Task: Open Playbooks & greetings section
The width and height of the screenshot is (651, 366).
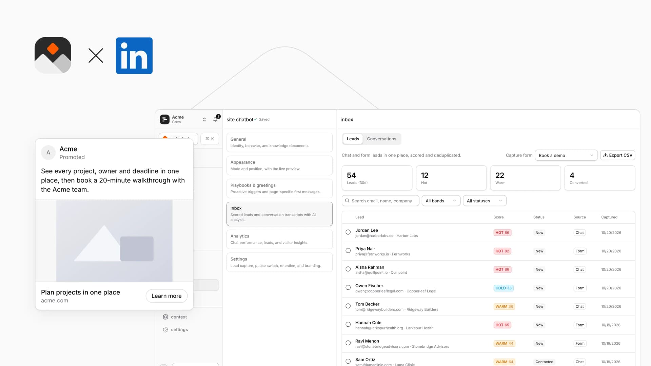Action: (x=279, y=188)
